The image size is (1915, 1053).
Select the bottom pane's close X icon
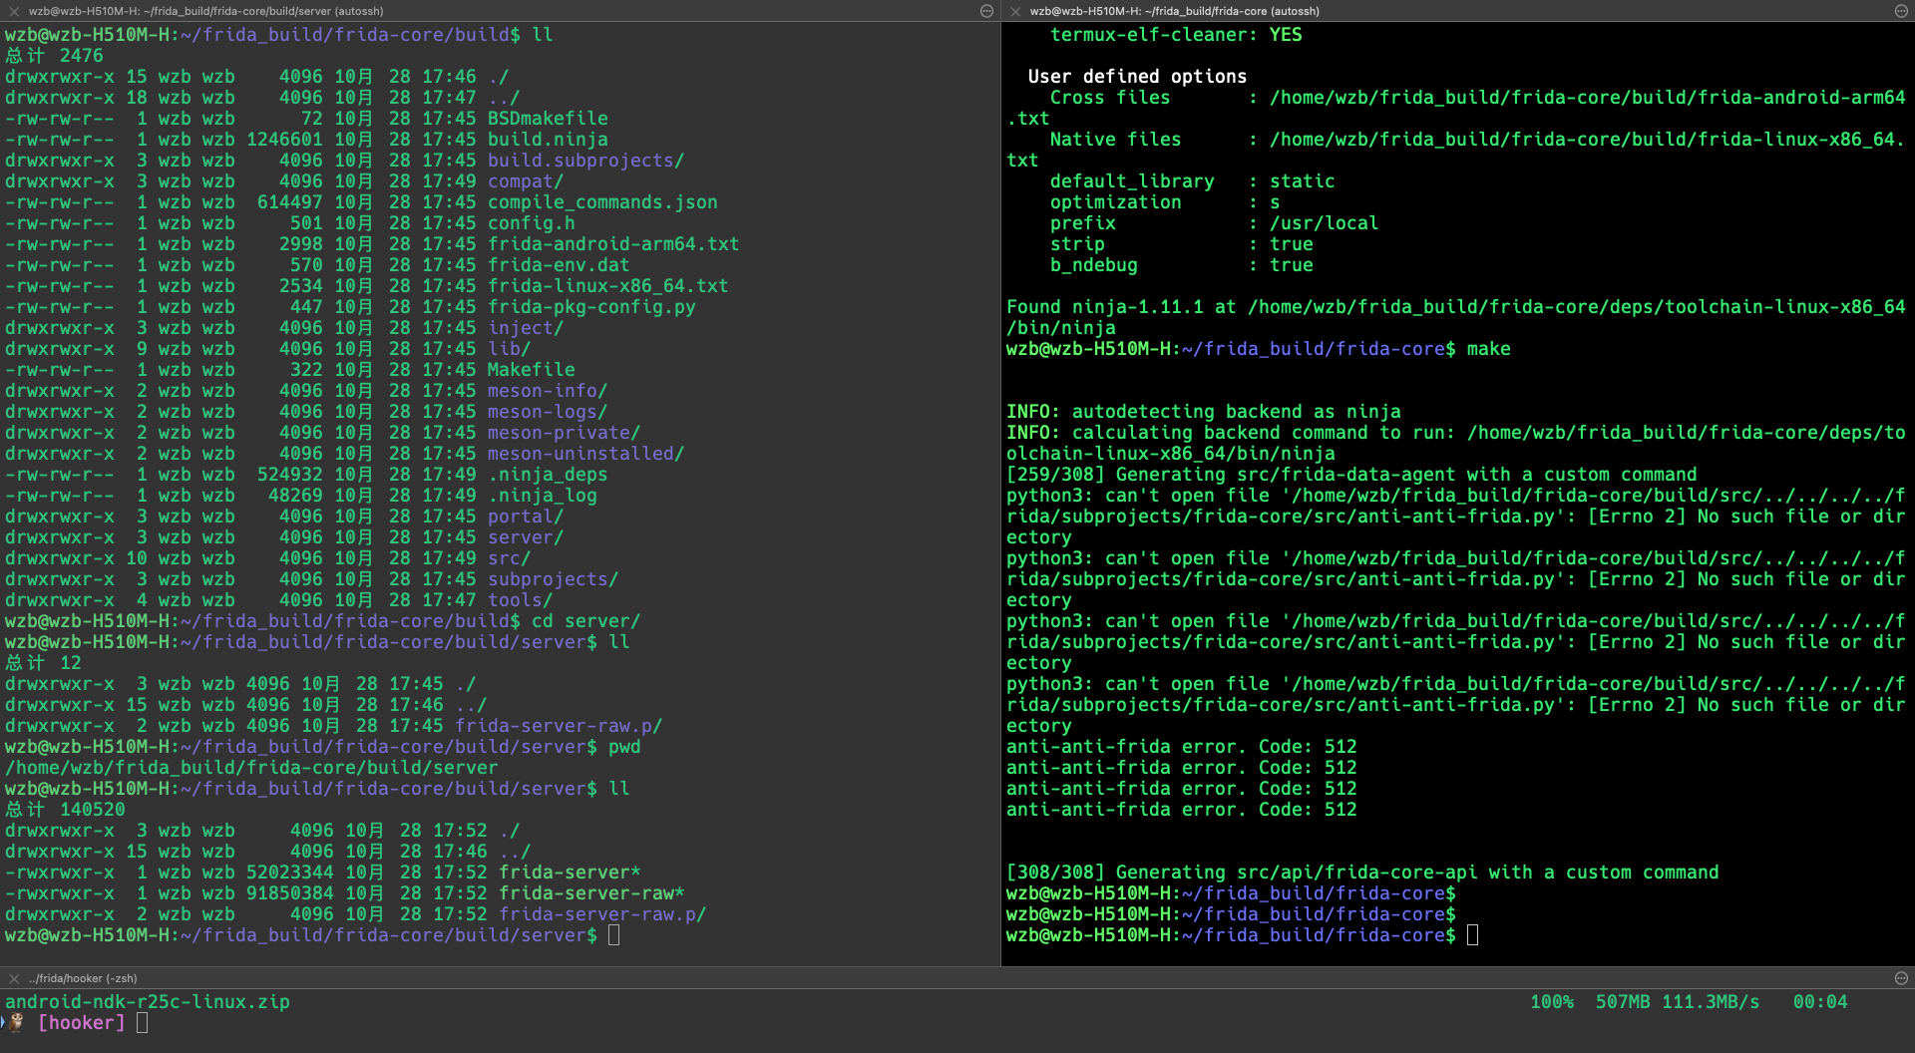[13, 978]
